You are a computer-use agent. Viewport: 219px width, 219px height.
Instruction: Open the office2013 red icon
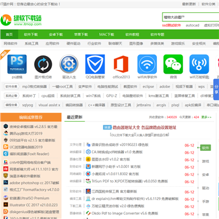(121, 64)
